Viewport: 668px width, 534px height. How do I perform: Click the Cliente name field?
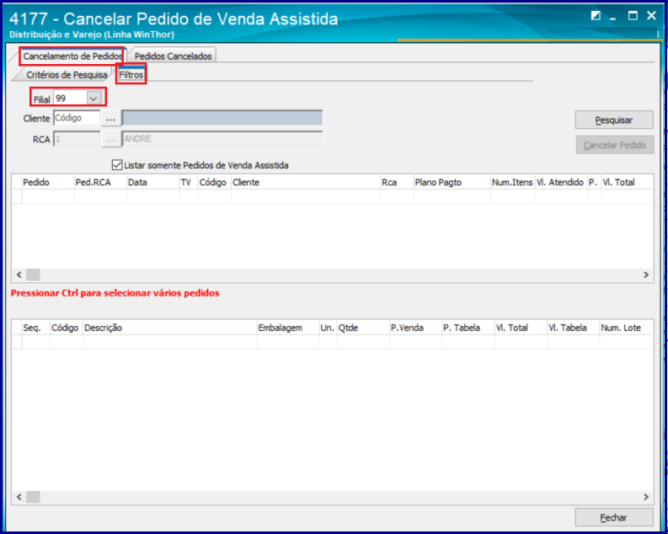coord(222,119)
